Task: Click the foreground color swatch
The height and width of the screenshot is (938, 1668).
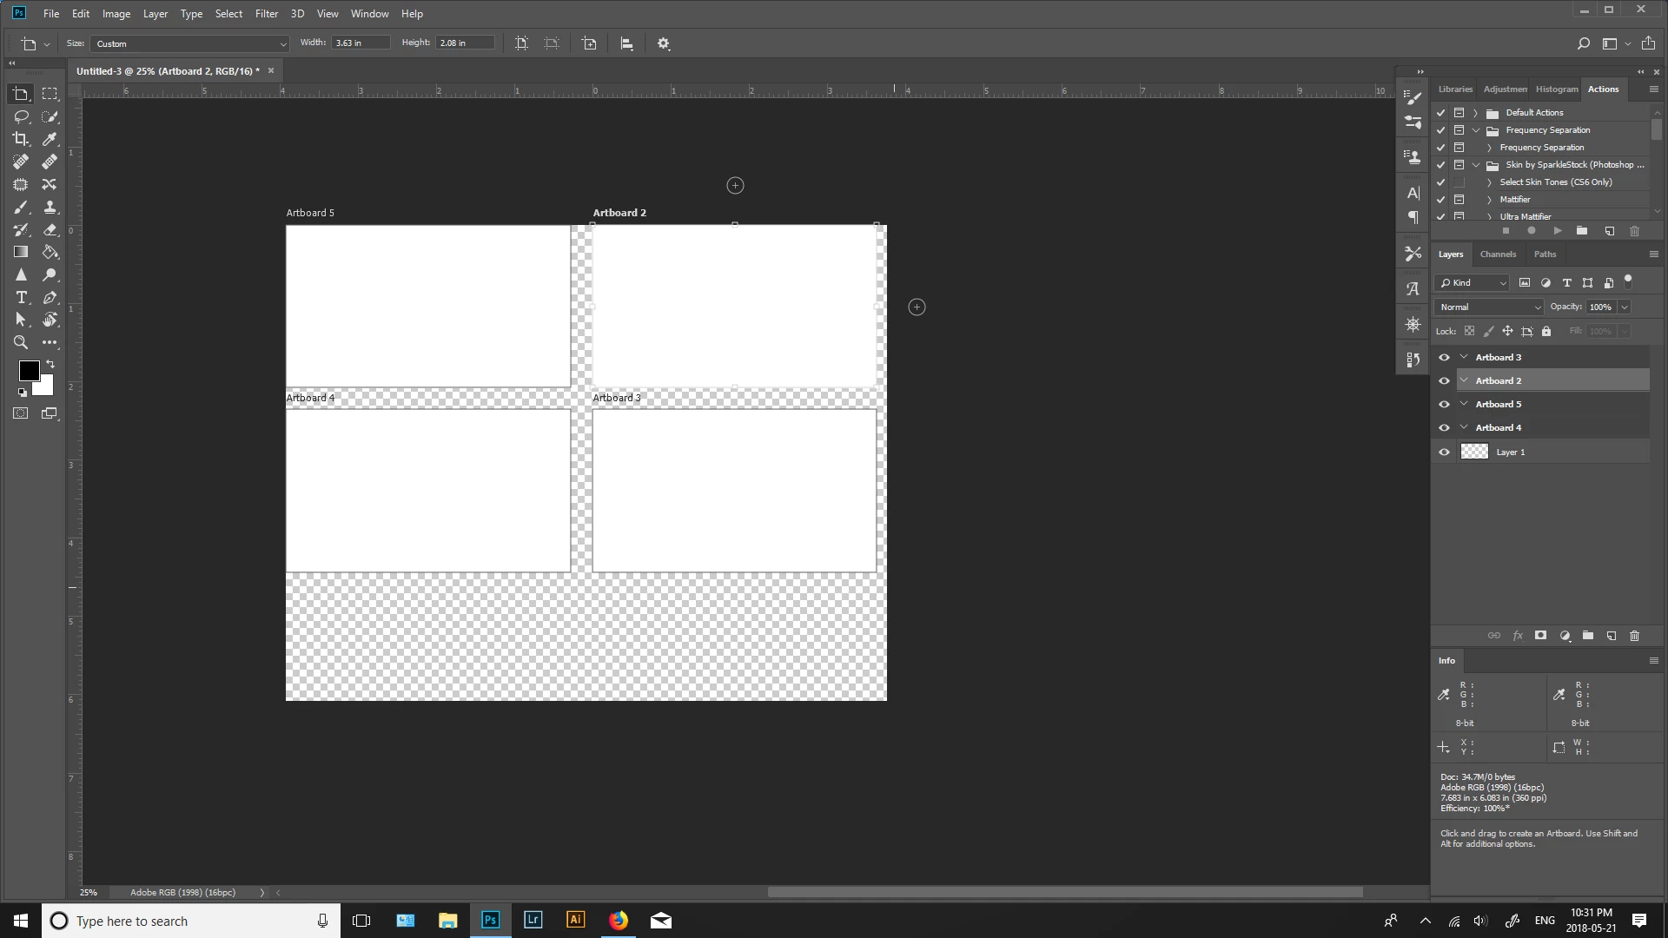Action: [29, 371]
